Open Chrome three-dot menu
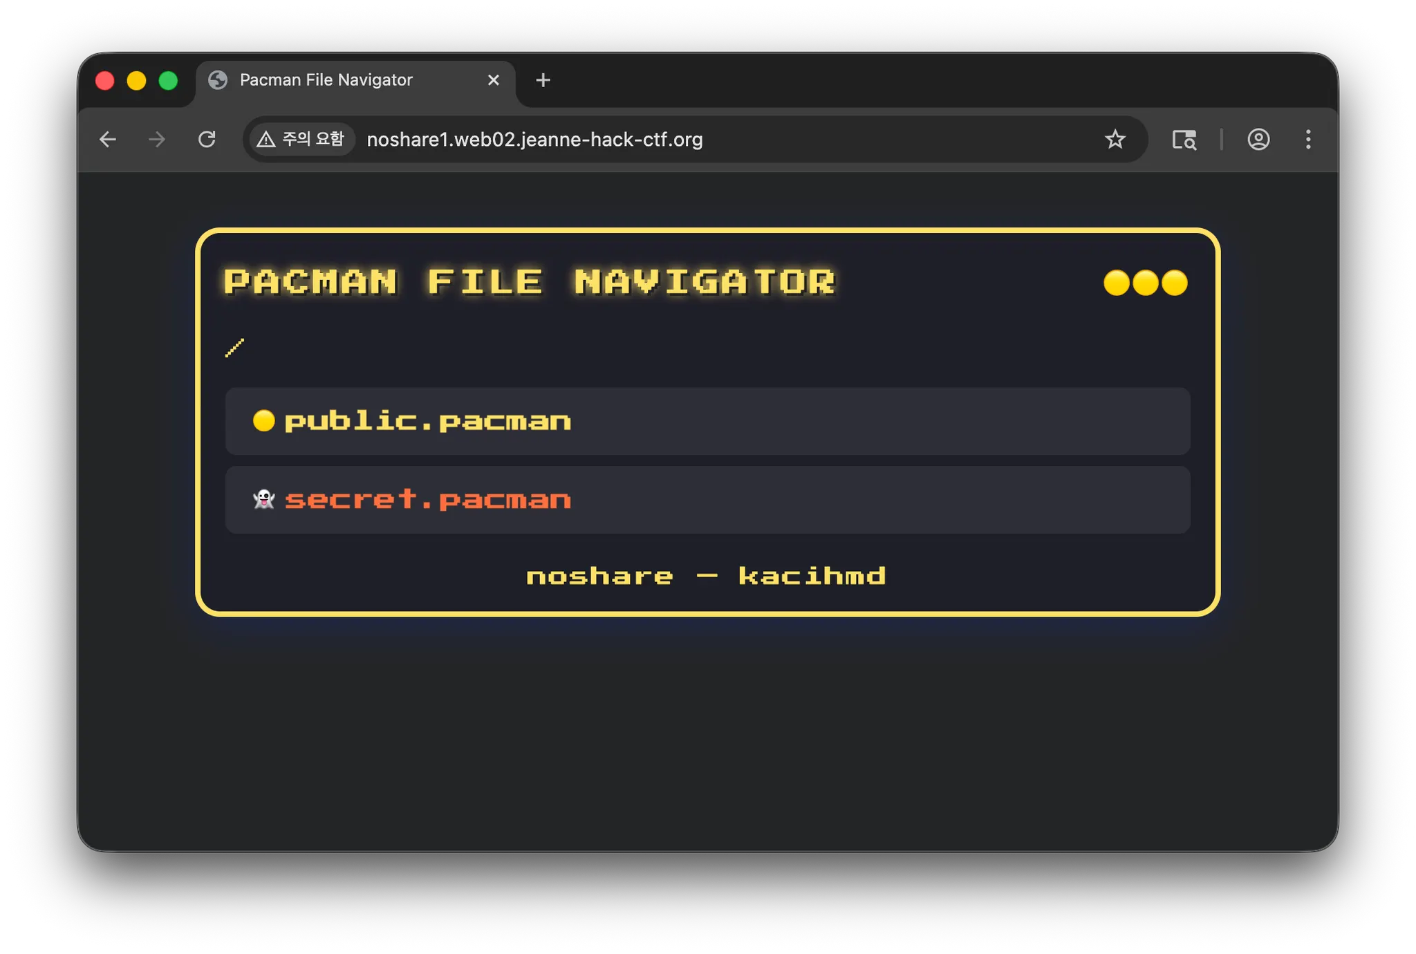 1307,140
